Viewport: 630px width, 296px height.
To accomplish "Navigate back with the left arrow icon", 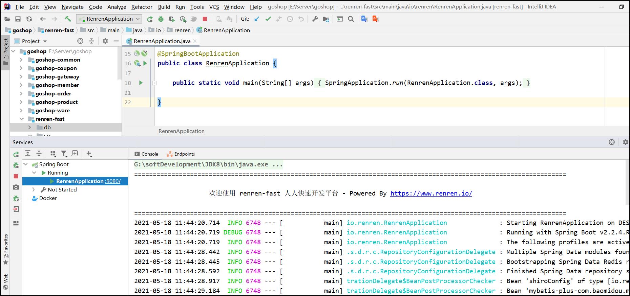I will click(43, 19).
